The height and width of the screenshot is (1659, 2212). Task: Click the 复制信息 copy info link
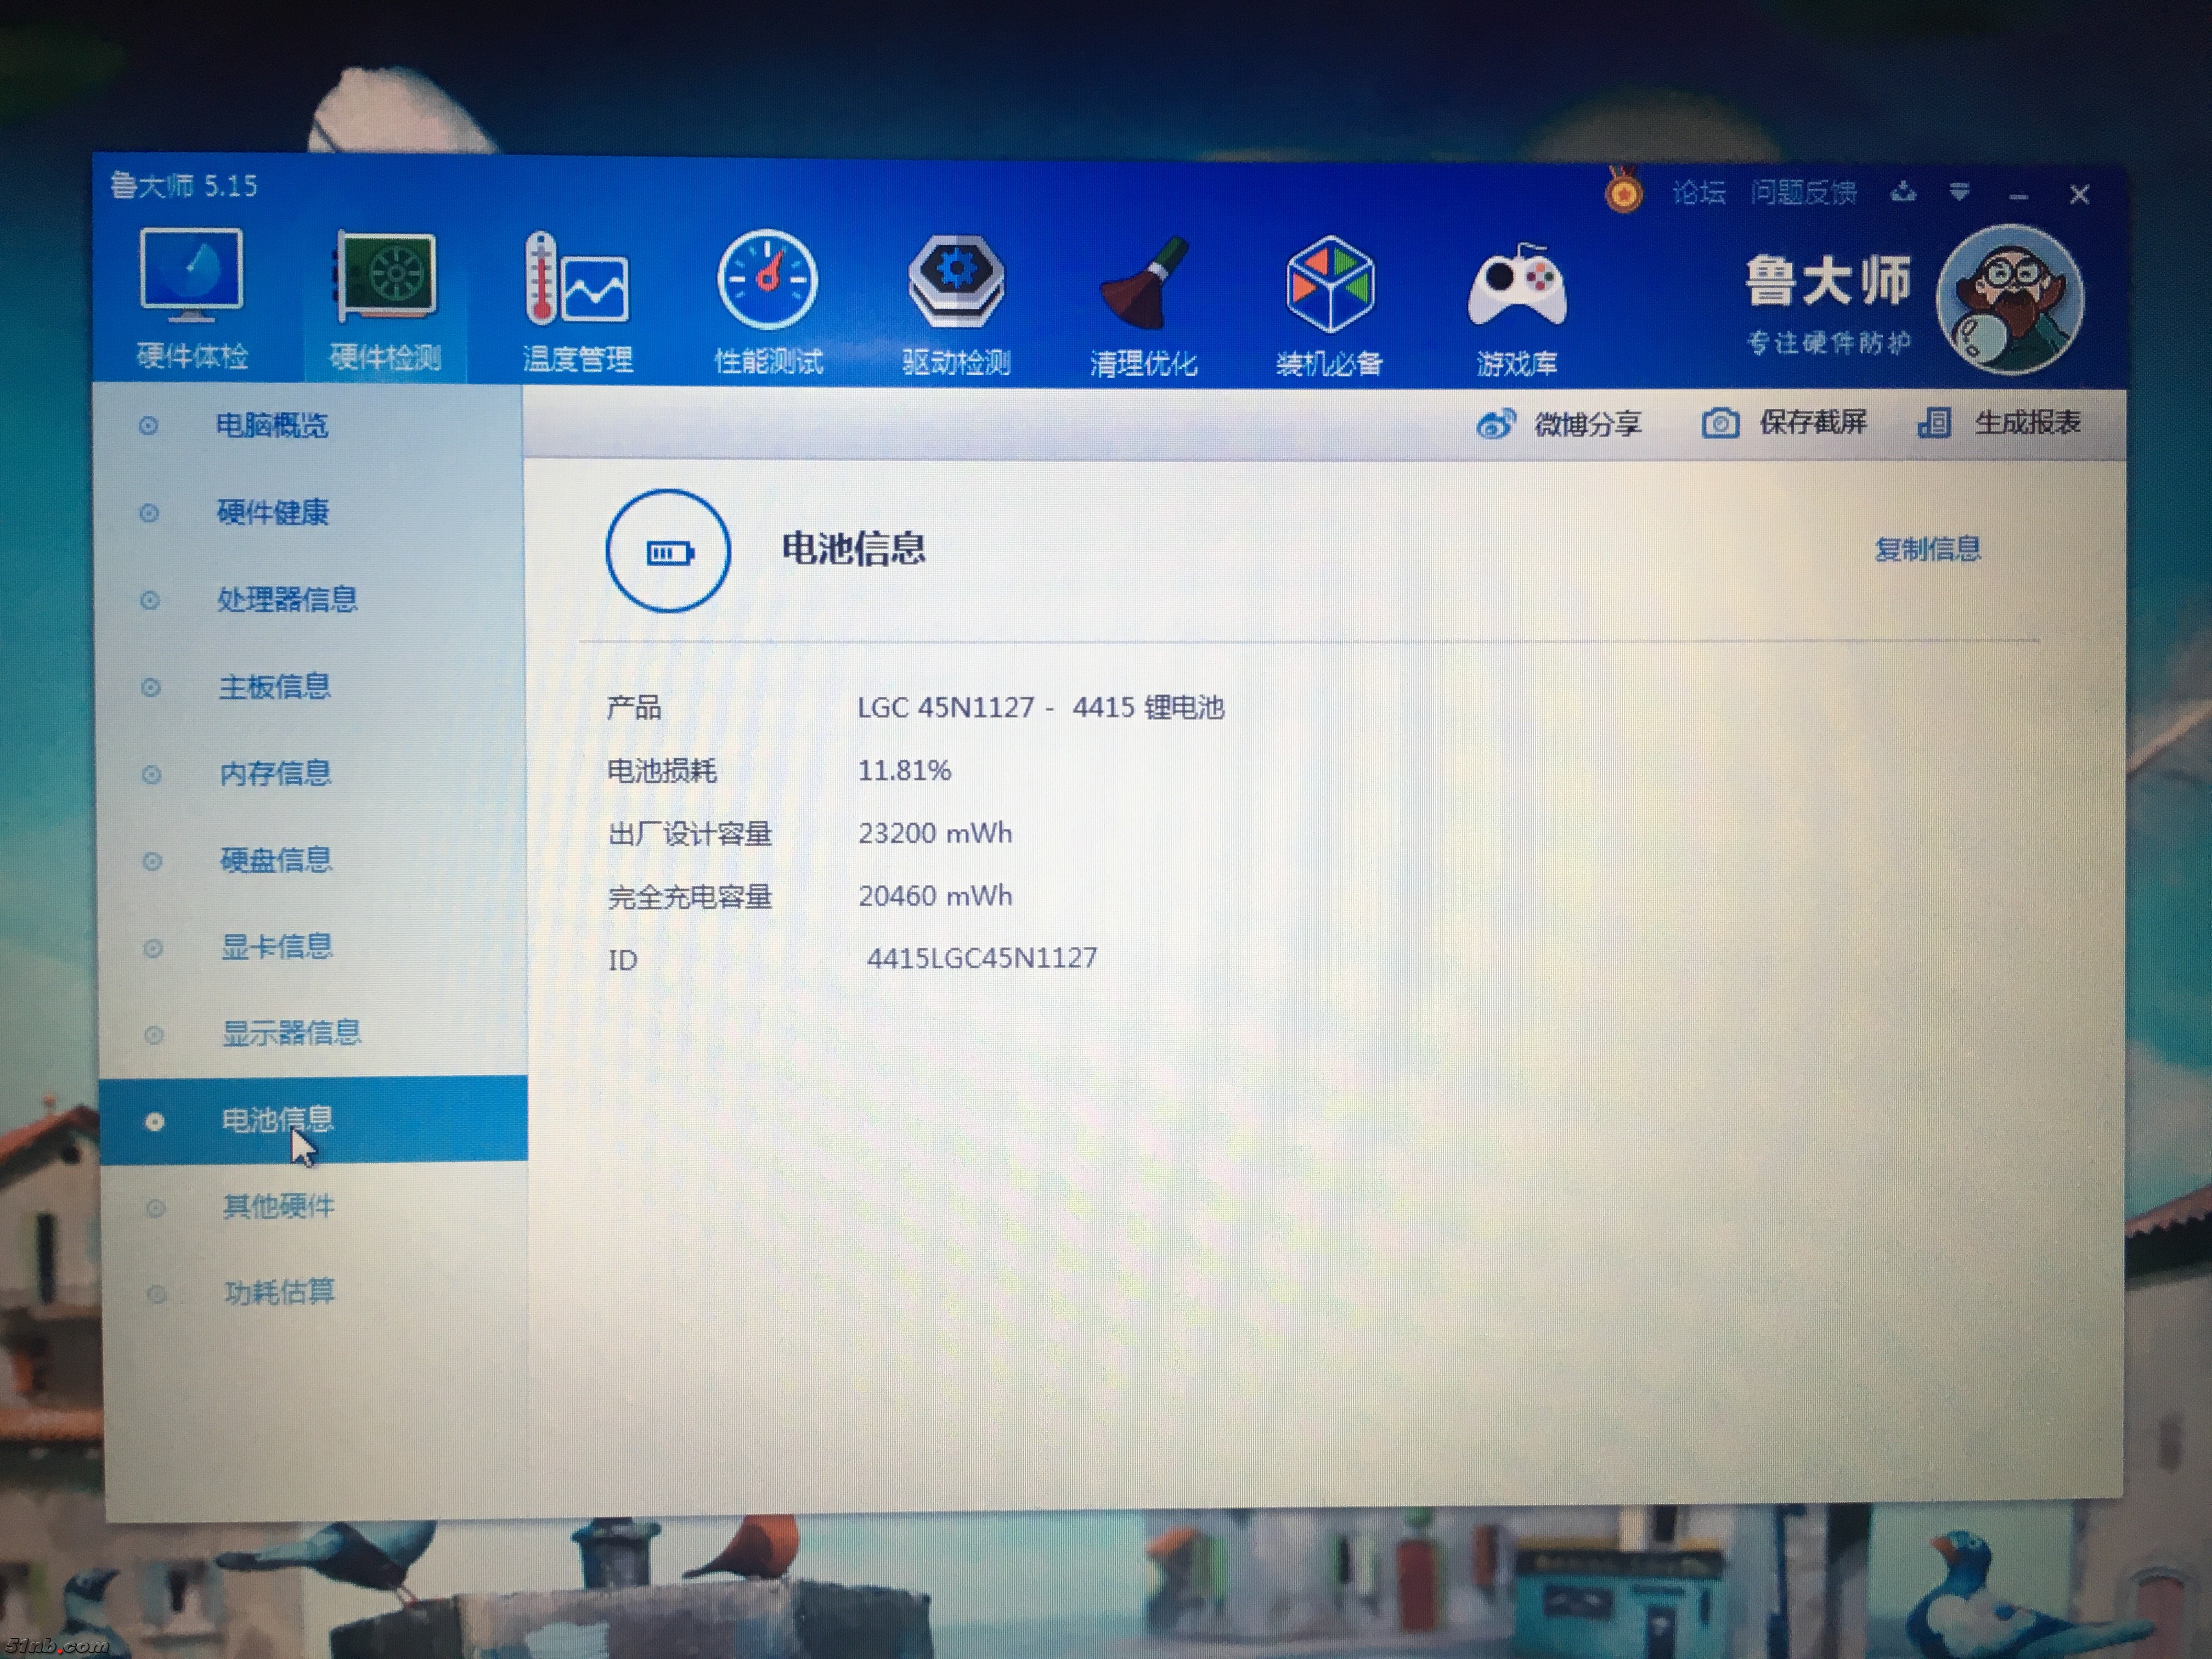[x=1927, y=549]
